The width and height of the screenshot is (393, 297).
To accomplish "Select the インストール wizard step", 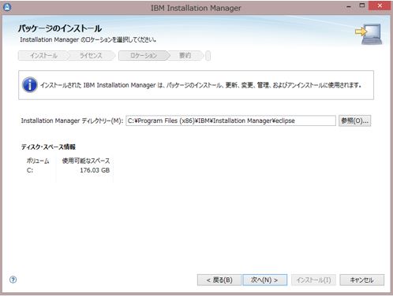I will coord(43,56).
